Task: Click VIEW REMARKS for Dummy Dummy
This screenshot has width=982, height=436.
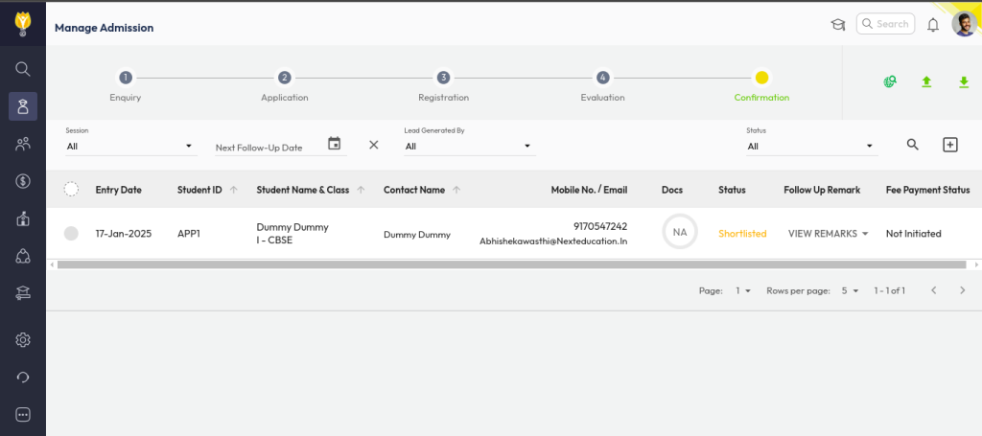Action: coord(828,234)
